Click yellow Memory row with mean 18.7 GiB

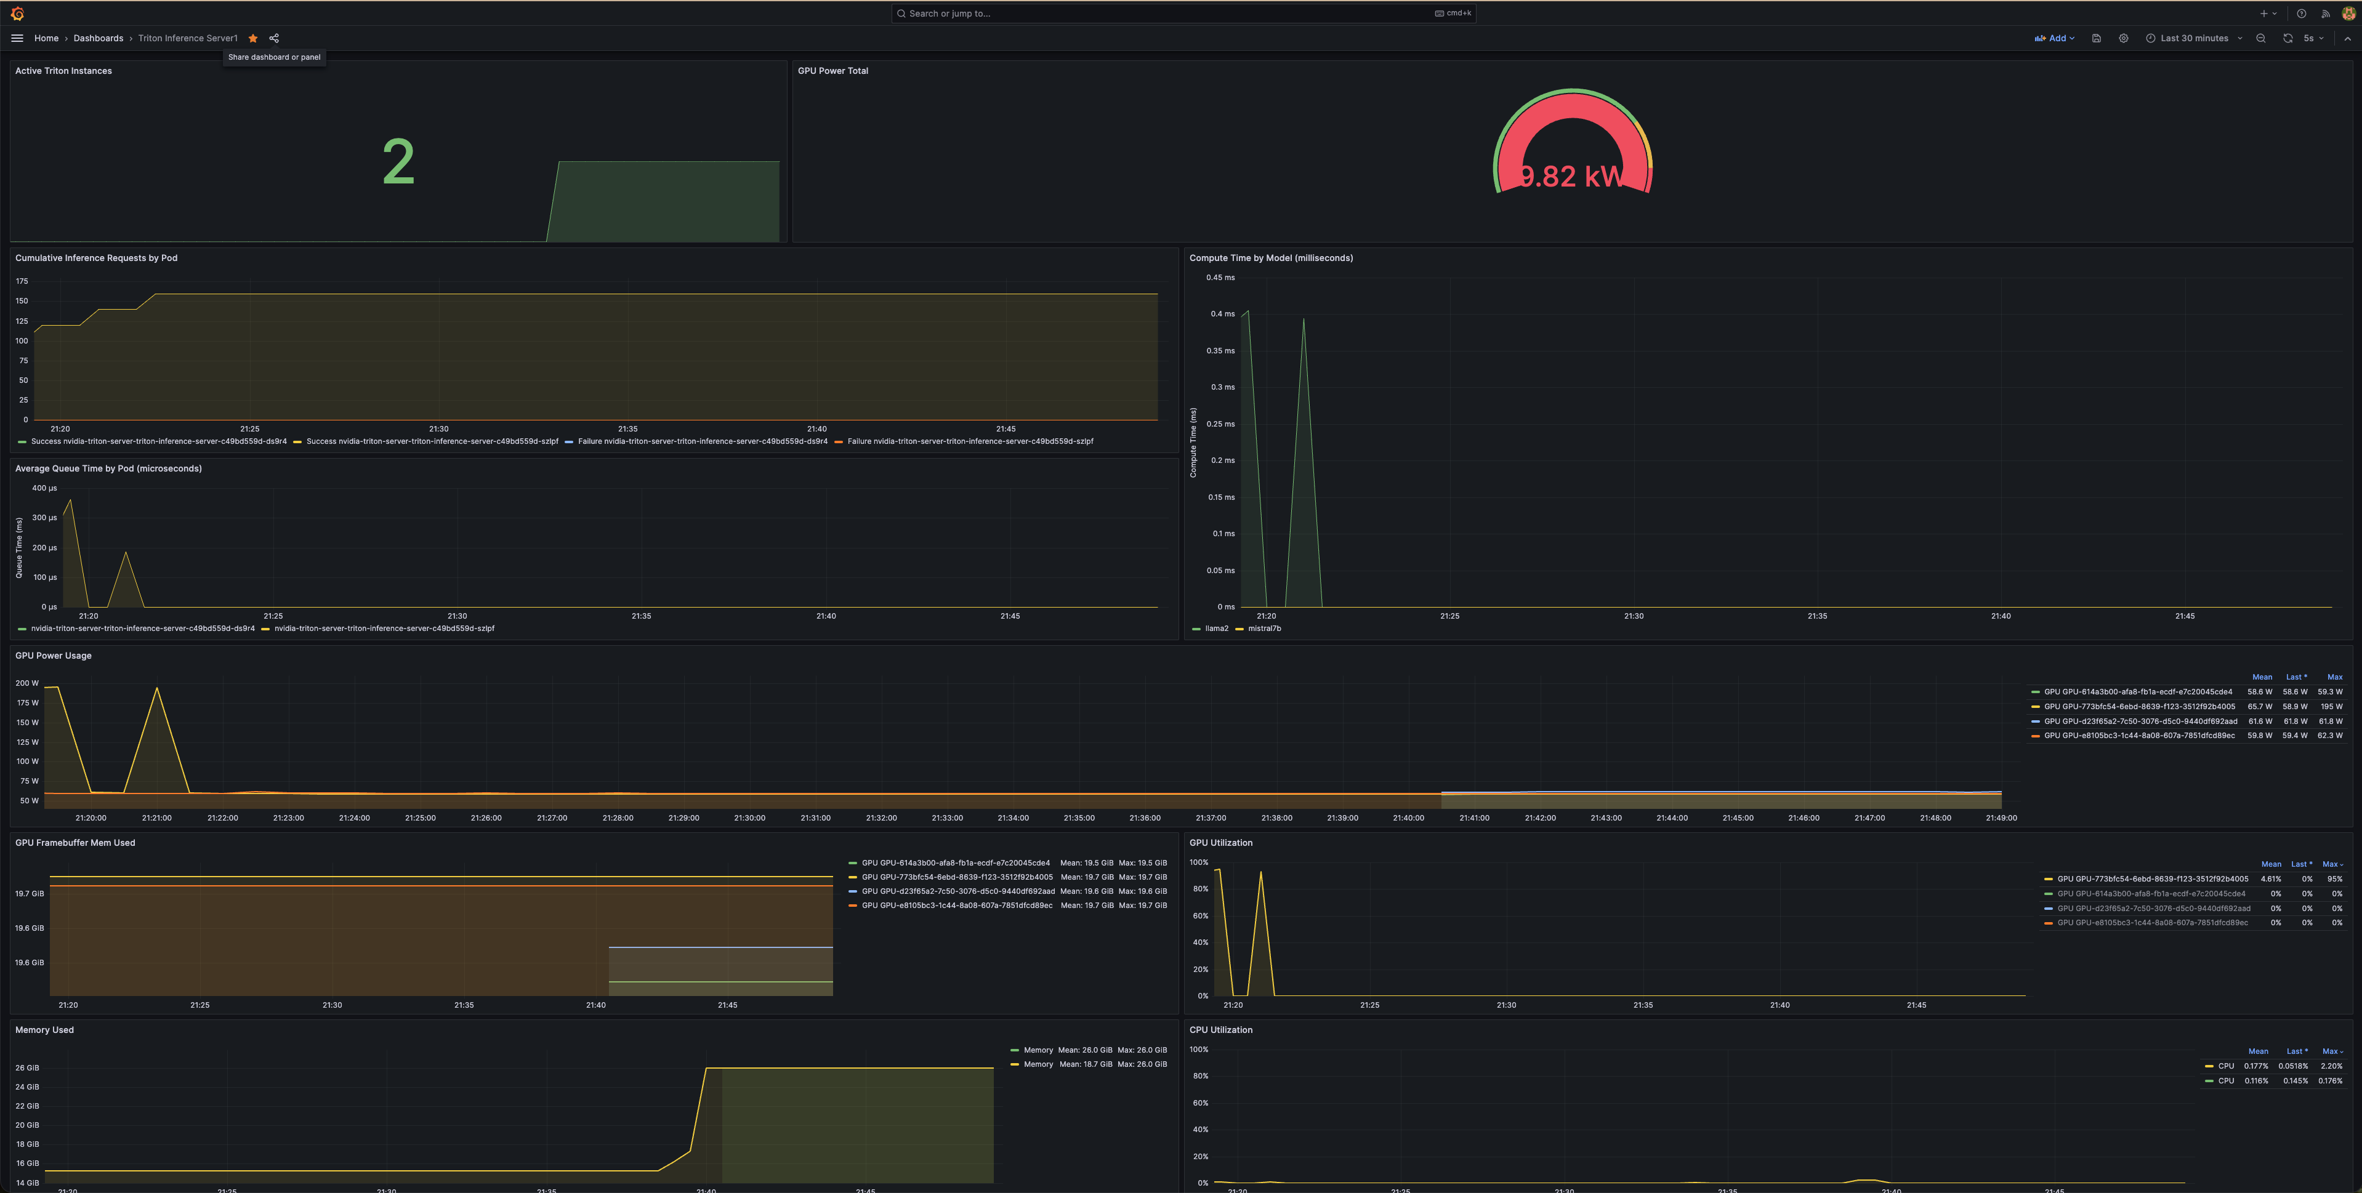(x=1089, y=1064)
